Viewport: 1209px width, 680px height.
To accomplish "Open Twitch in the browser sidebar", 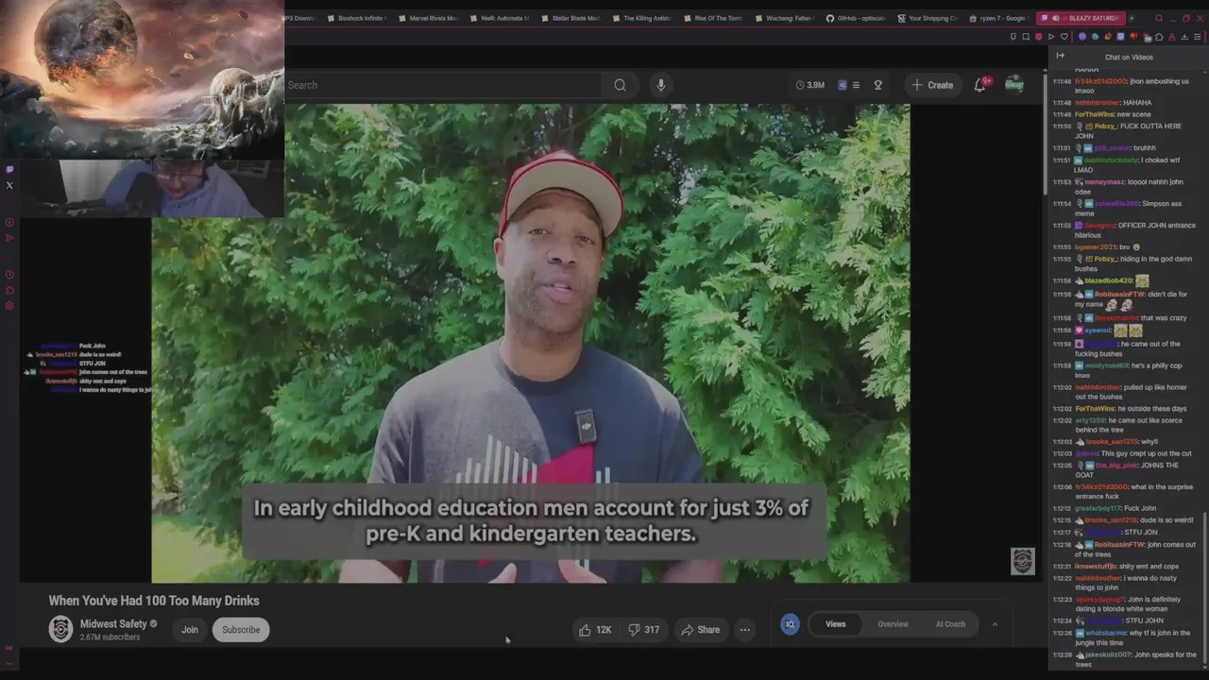I will point(9,169).
